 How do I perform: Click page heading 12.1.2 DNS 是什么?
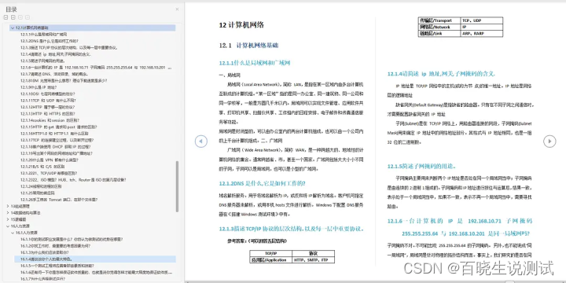(263, 183)
